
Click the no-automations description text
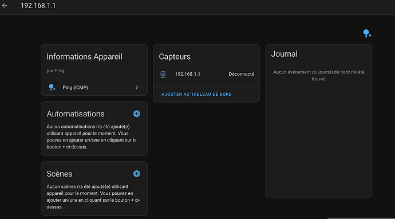92,136
